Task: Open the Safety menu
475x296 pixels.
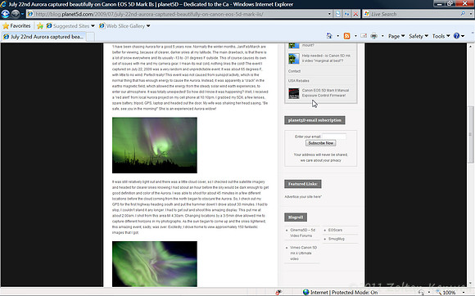Action: pyautogui.click(x=418, y=36)
